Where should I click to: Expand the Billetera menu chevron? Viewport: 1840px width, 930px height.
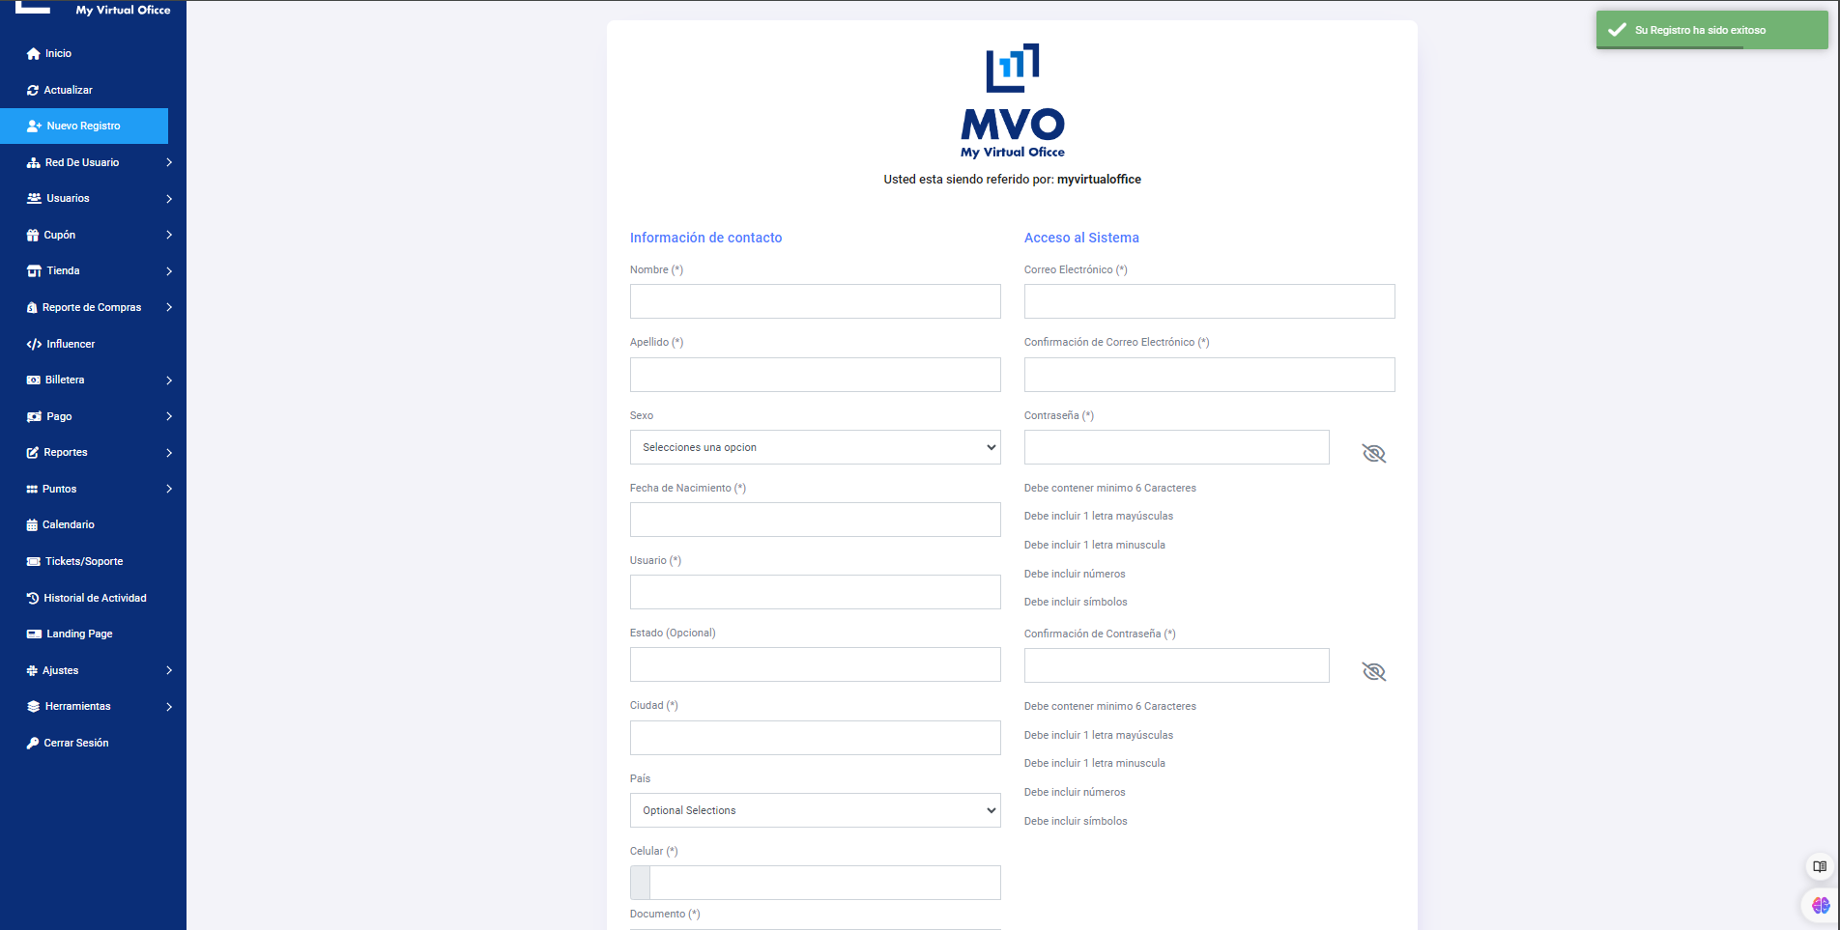point(169,380)
